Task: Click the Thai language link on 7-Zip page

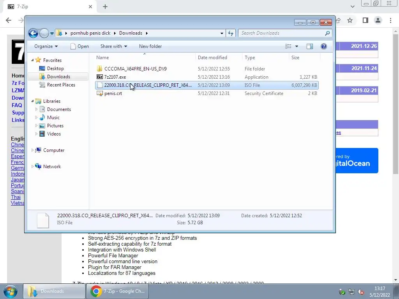Action: click(x=16, y=197)
